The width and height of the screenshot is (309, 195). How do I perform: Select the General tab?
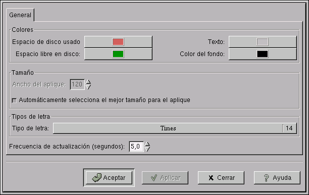click(x=20, y=15)
